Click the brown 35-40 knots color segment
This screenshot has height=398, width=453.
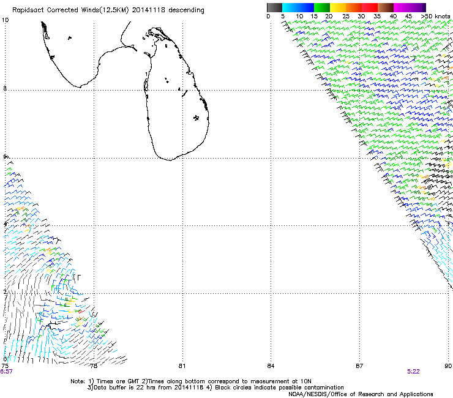386,7
